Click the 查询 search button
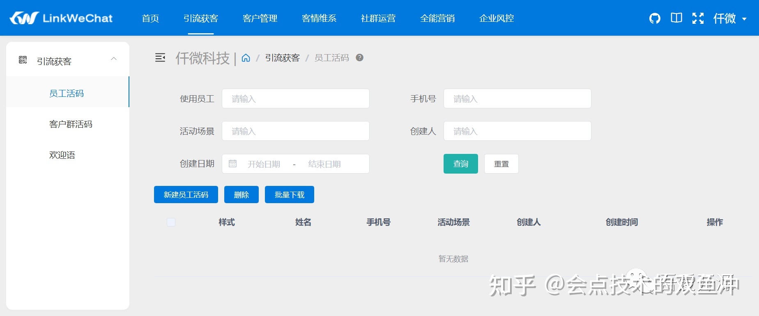The height and width of the screenshot is (316, 759). [461, 164]
